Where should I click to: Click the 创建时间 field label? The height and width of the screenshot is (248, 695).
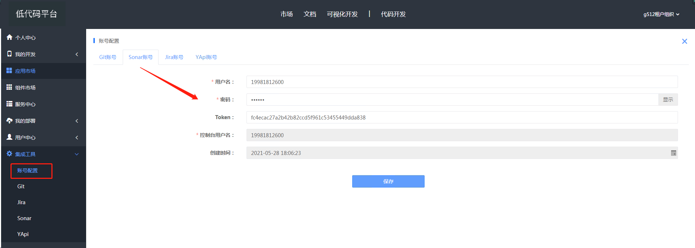[222, 153]
